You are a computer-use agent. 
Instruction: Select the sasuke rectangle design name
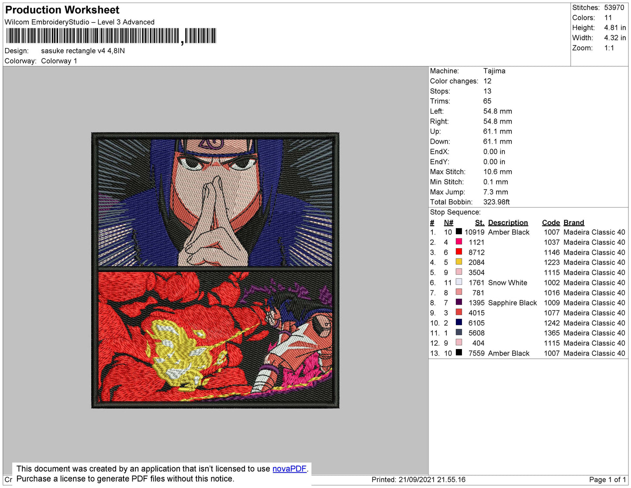point(83,51)
